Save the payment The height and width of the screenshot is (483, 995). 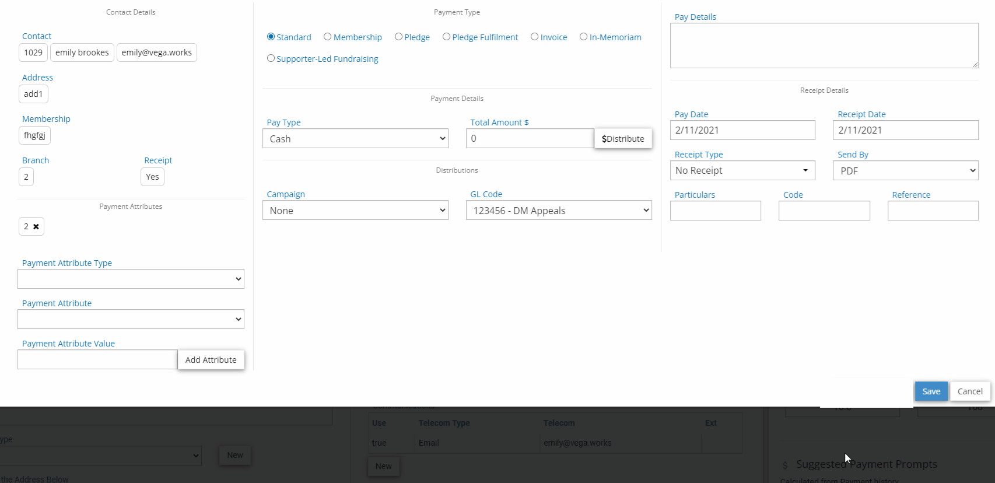coord(931,391)
